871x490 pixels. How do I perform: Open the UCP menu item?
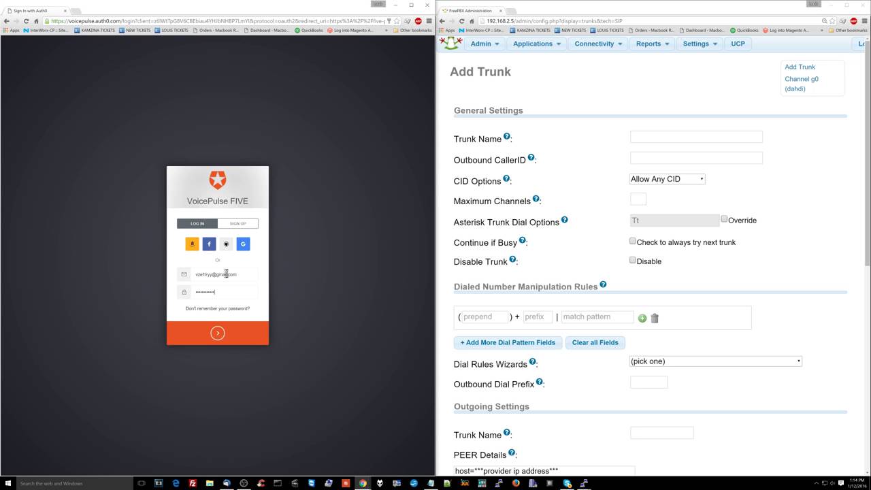pos(738,44)
